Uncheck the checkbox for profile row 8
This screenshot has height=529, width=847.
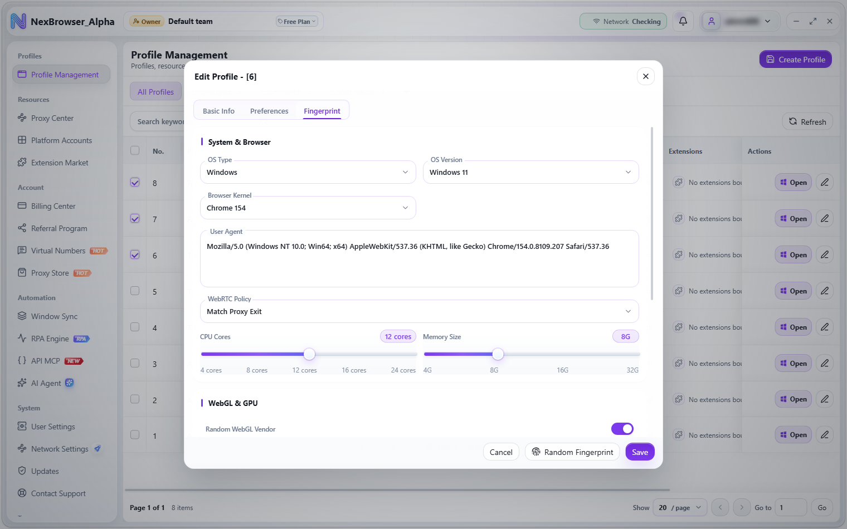coord(135,182)
